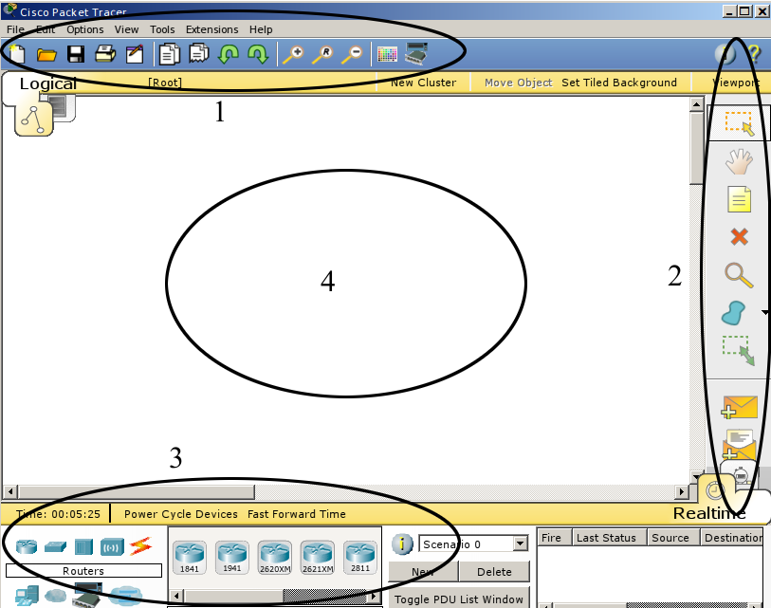This screenshot has width=771, height=608.
Task: Open the Tools menu
Action: click(x=162, y=29)
